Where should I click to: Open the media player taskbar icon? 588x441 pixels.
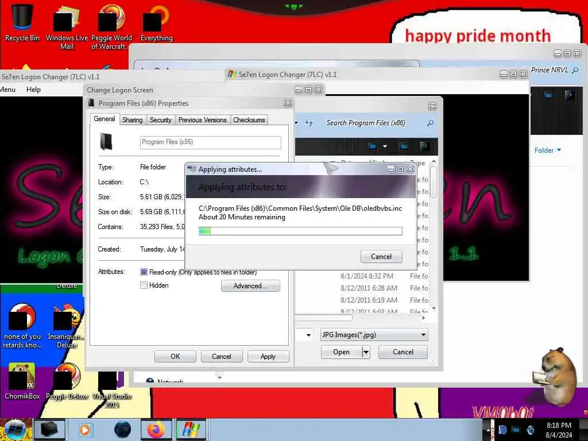pyautogui.click(x=85, y=430)
